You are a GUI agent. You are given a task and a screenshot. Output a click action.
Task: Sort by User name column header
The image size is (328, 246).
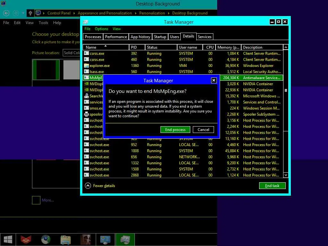(190, 47)
